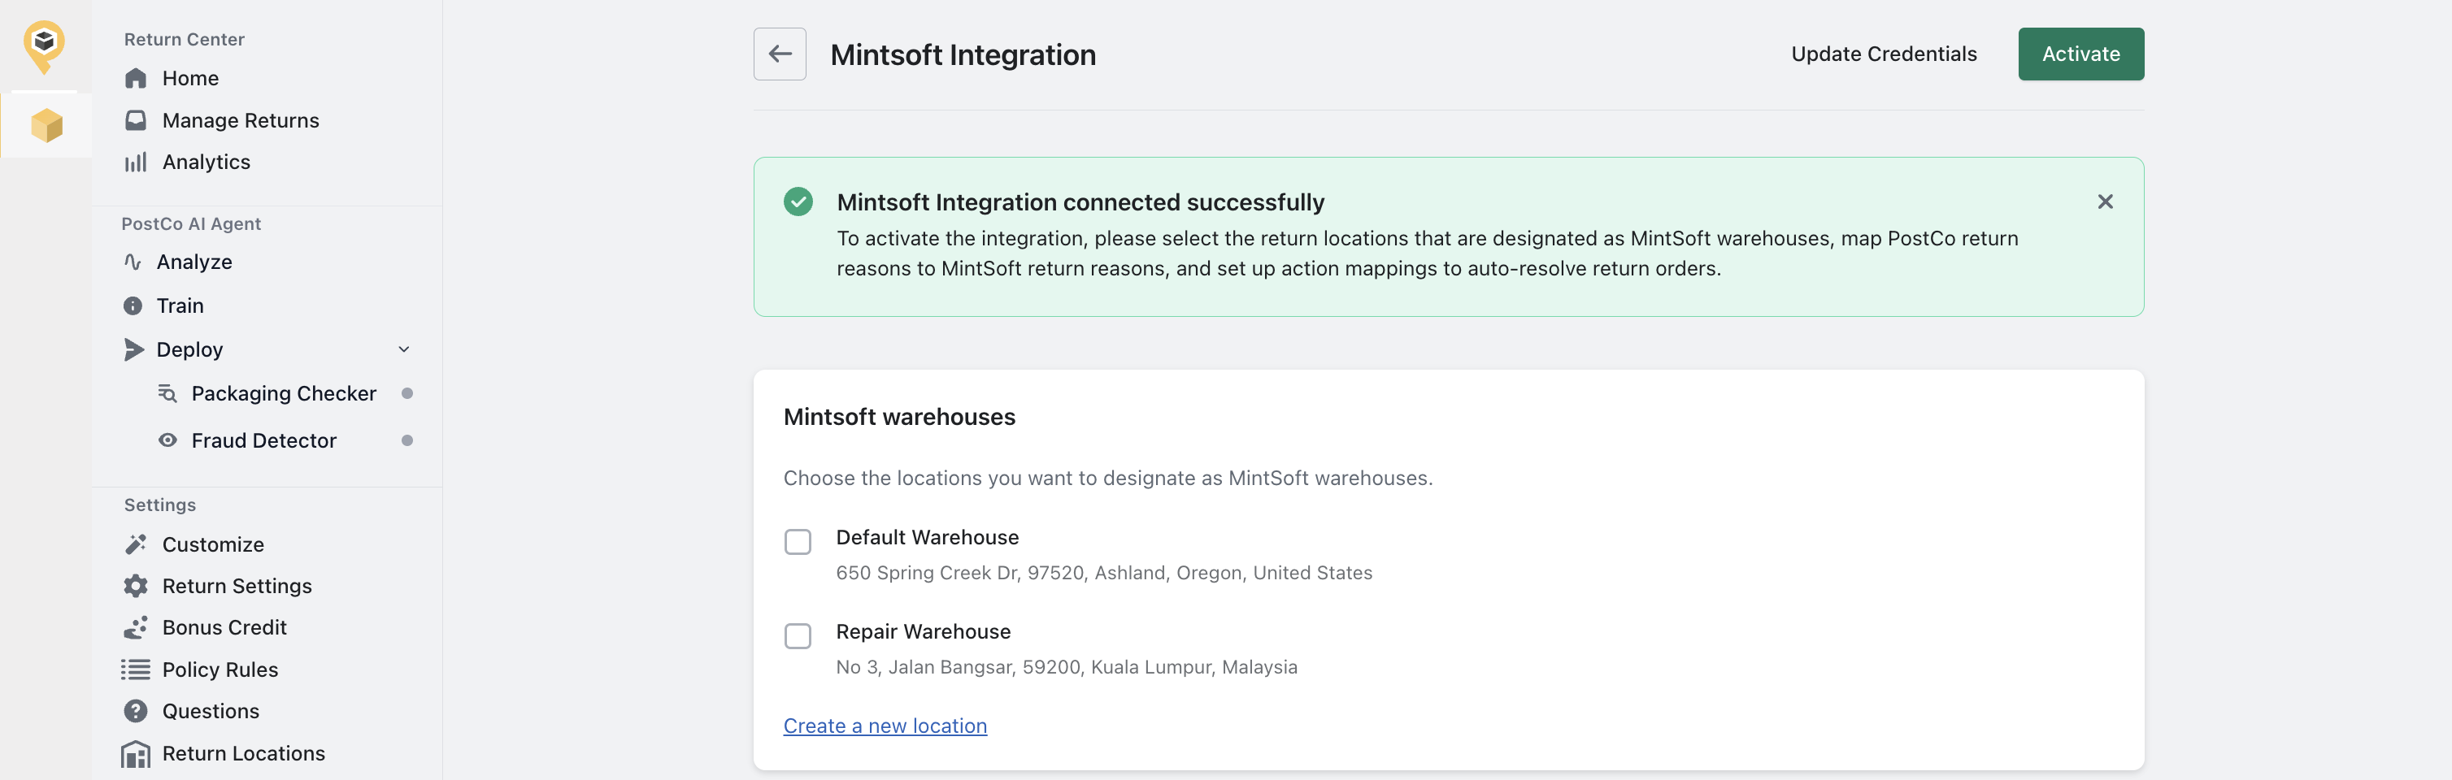Open Manage Returns inbox icon
The width and height of the screenshot is (2452, 780).
(x=136, y=120)
